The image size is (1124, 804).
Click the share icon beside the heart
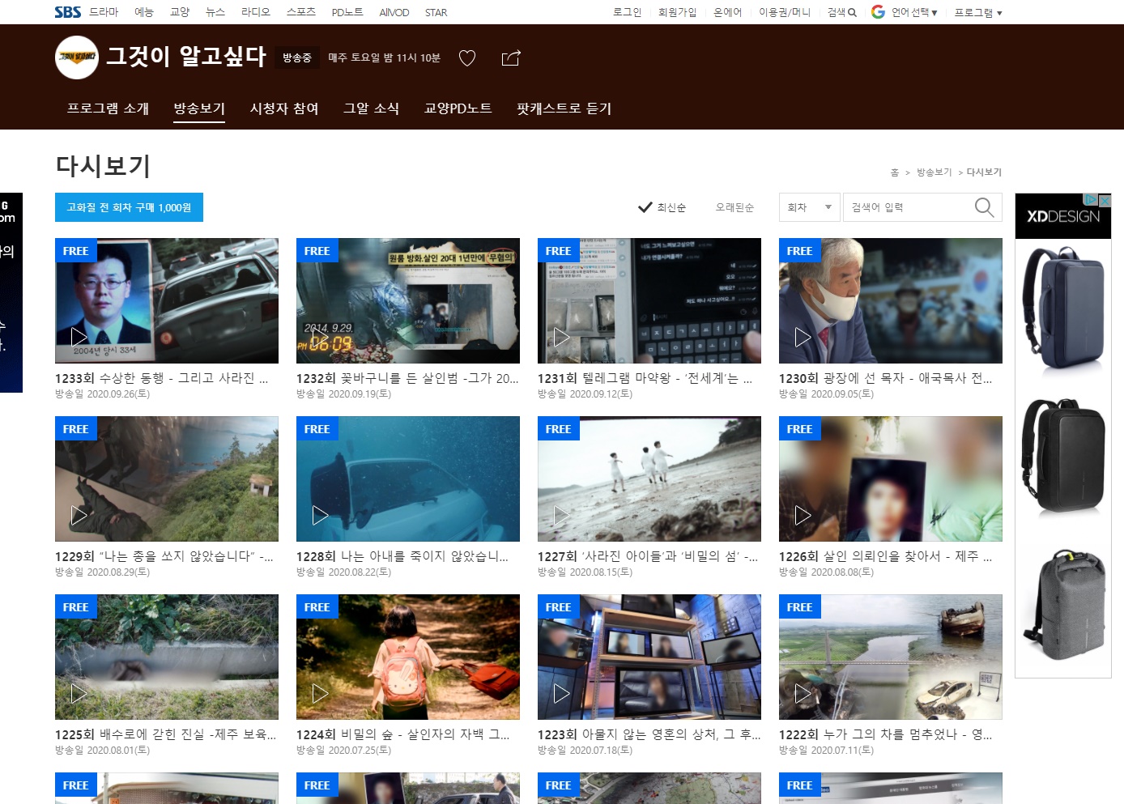click(511, 58)
